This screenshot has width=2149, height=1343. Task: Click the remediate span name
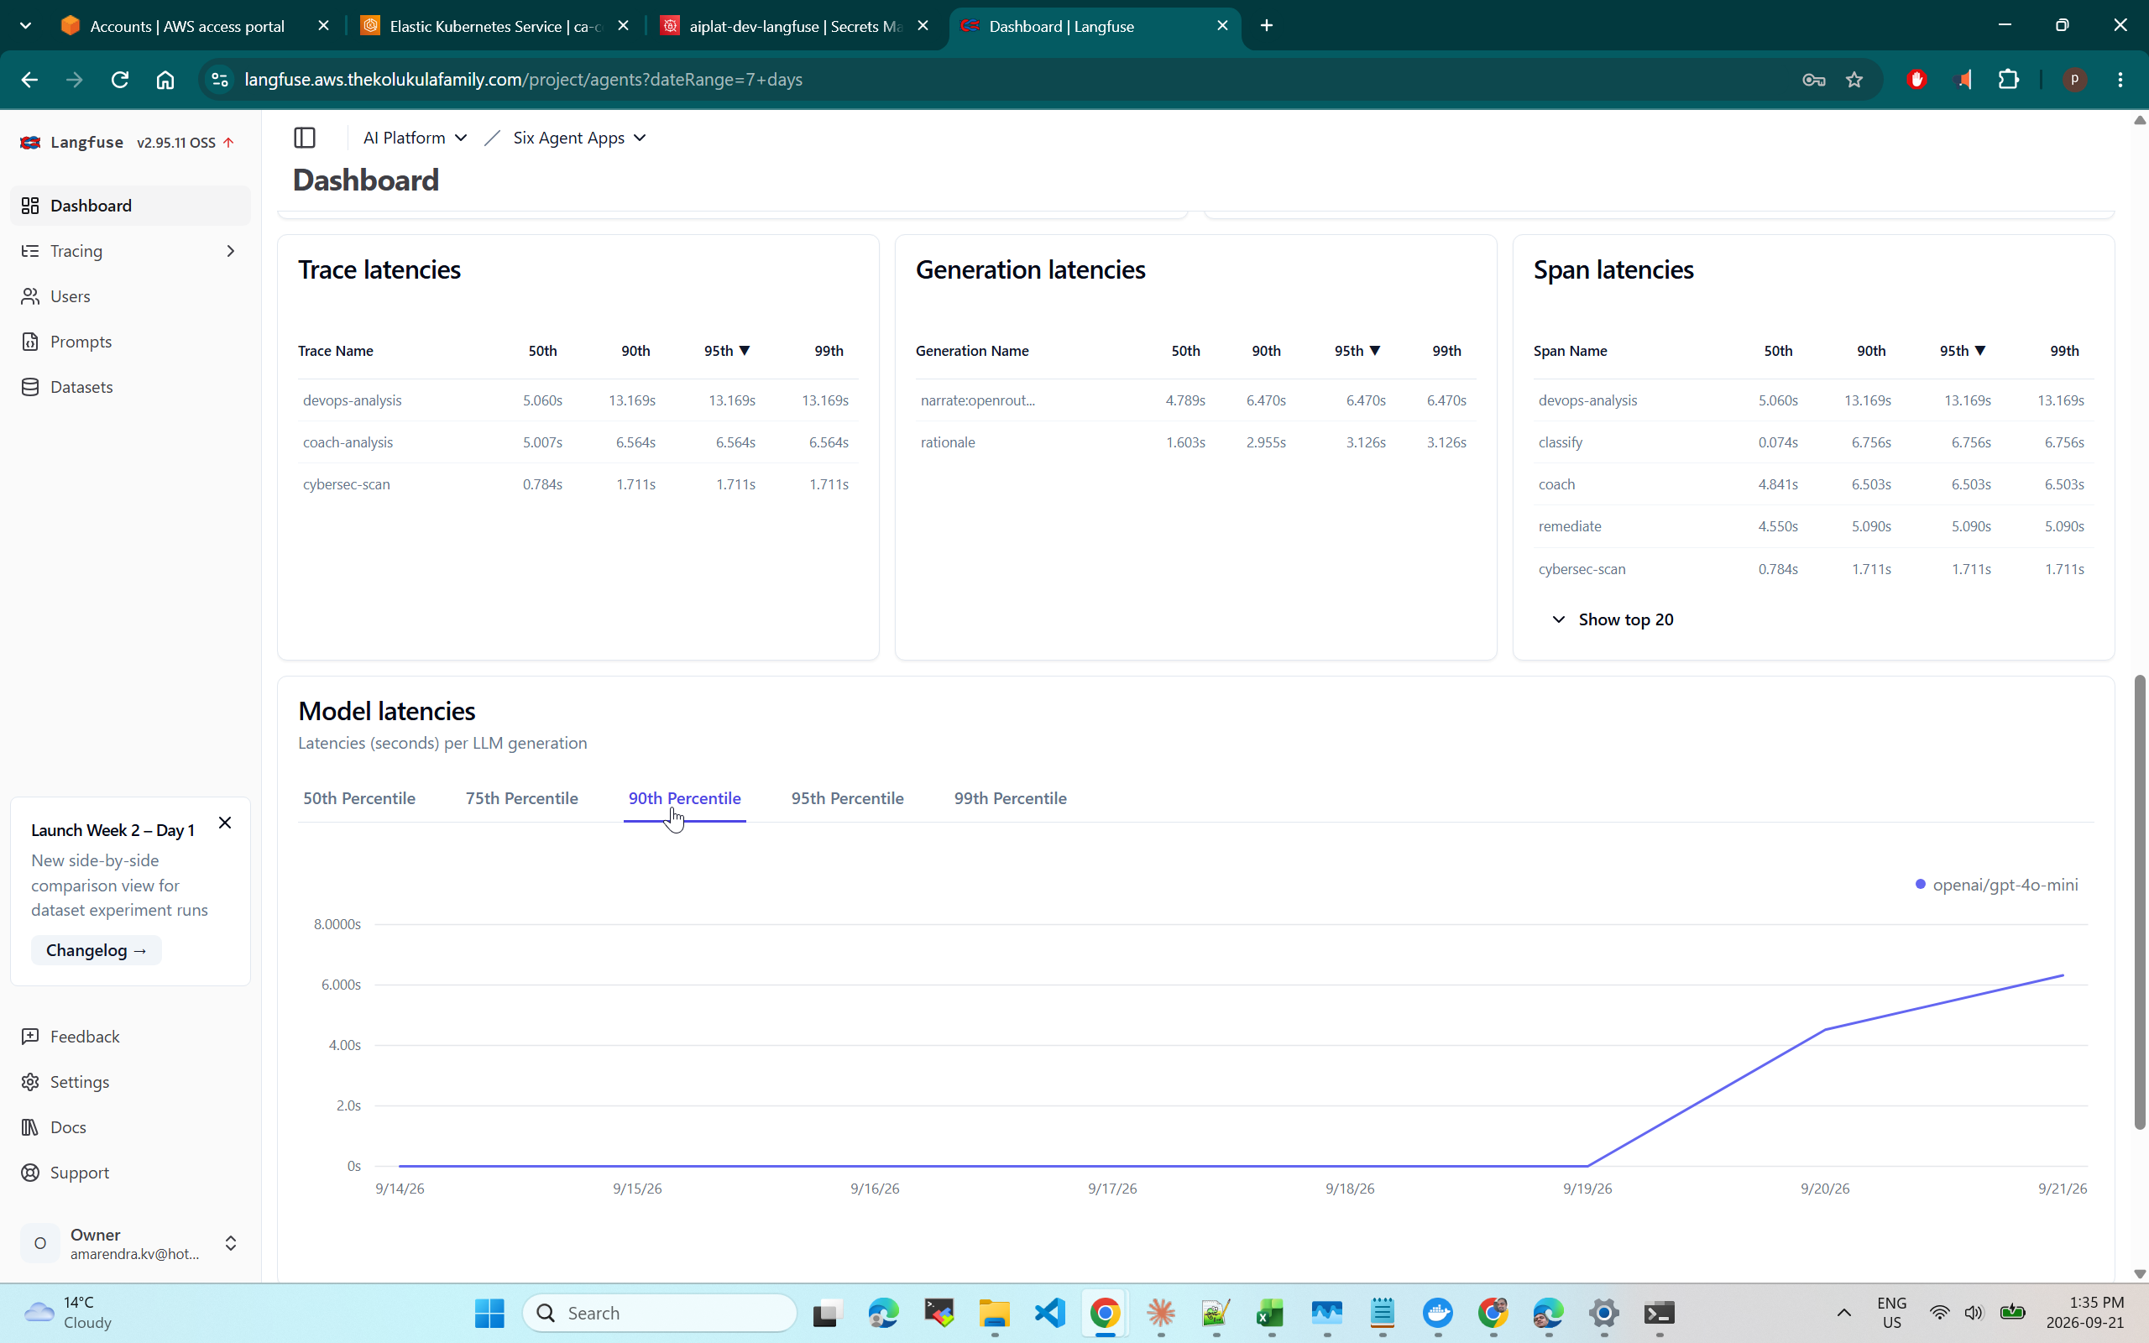pos(1570,525)
